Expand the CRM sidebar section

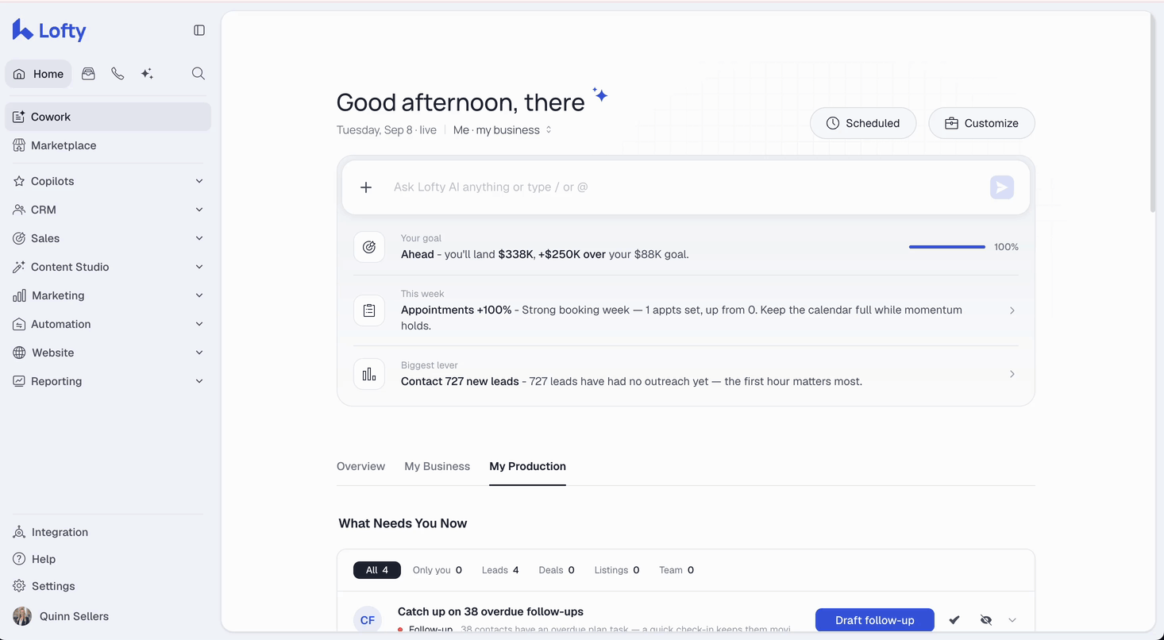(108, 210)
